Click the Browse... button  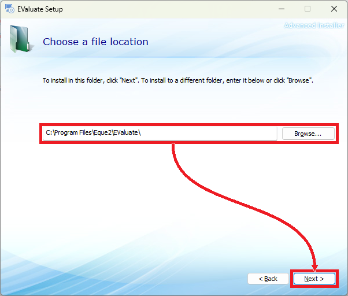(309, 134)
